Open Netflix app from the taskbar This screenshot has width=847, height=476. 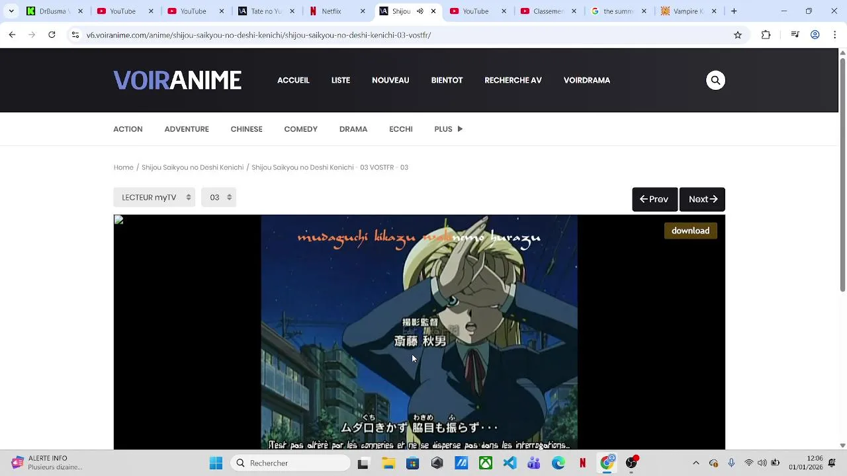(x=582, y=463)
